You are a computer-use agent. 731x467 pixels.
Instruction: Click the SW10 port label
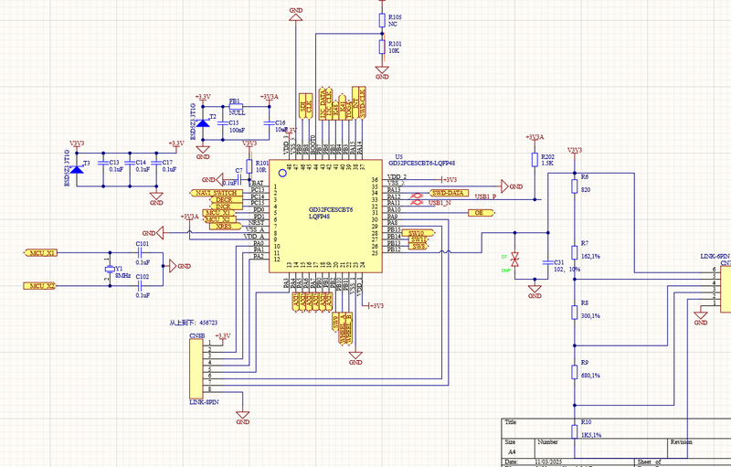(x=418, y=232)
